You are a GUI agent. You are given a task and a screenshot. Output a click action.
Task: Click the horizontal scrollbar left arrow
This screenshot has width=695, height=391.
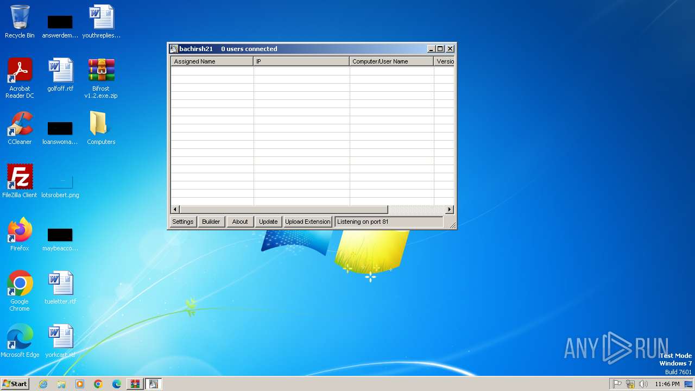click(x=175, y=210)
